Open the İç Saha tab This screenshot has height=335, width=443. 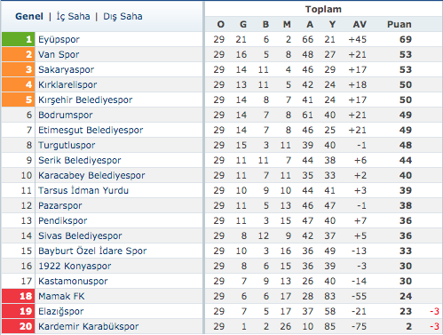click(x=73, y=16)
